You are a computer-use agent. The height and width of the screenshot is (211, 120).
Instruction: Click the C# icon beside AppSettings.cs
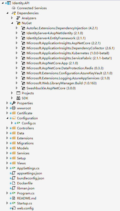(x=14, y=168)
